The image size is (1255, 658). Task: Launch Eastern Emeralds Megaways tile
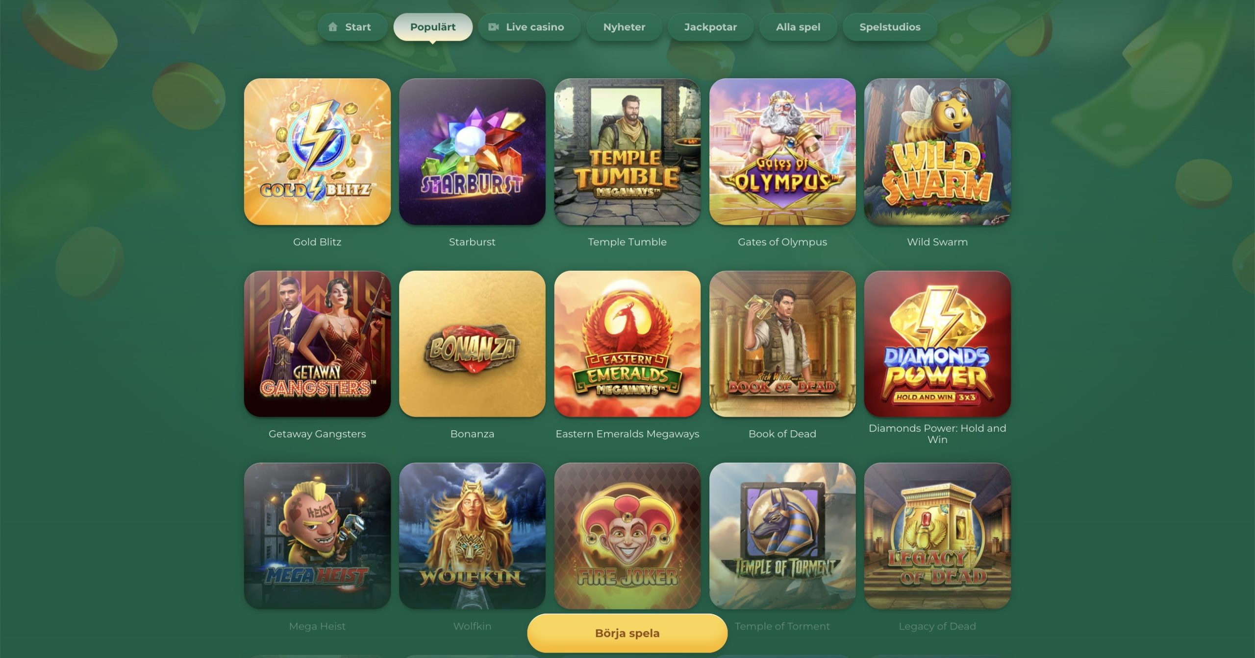(627, 344)
